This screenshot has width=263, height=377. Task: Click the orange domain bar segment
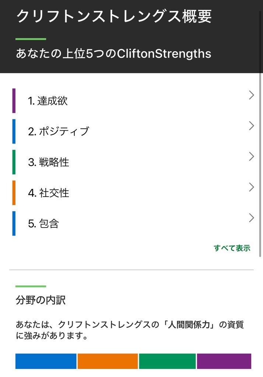pyautogui.click(x=108, y=361)
